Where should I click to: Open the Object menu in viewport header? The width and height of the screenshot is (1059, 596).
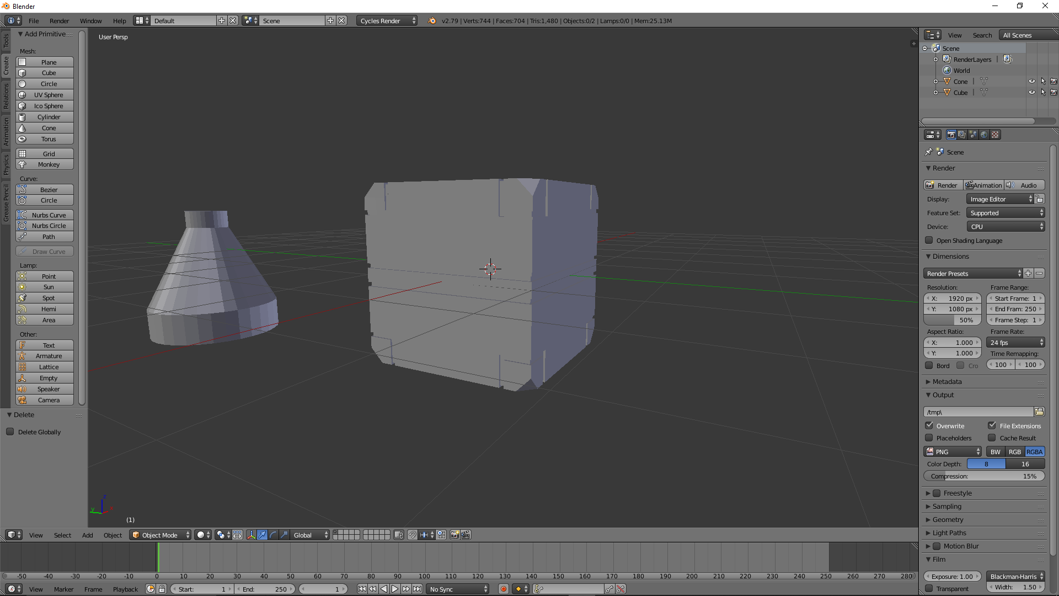tap(113, 535)
